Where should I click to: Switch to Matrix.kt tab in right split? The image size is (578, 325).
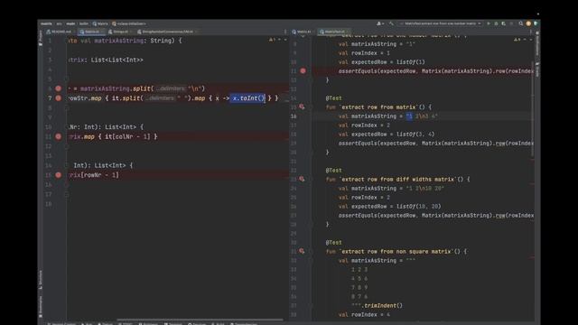(303, 32)
